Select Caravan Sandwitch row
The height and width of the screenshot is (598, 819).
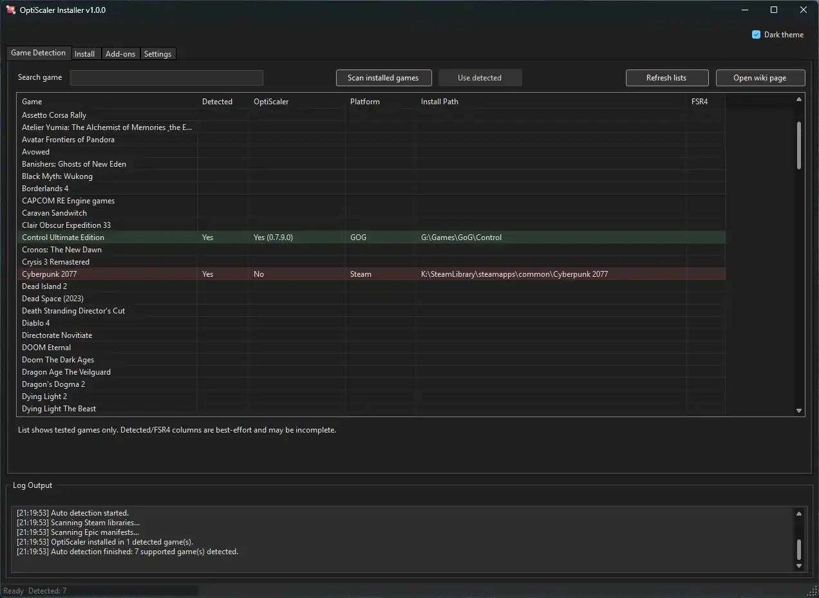(x=371, y=213)
